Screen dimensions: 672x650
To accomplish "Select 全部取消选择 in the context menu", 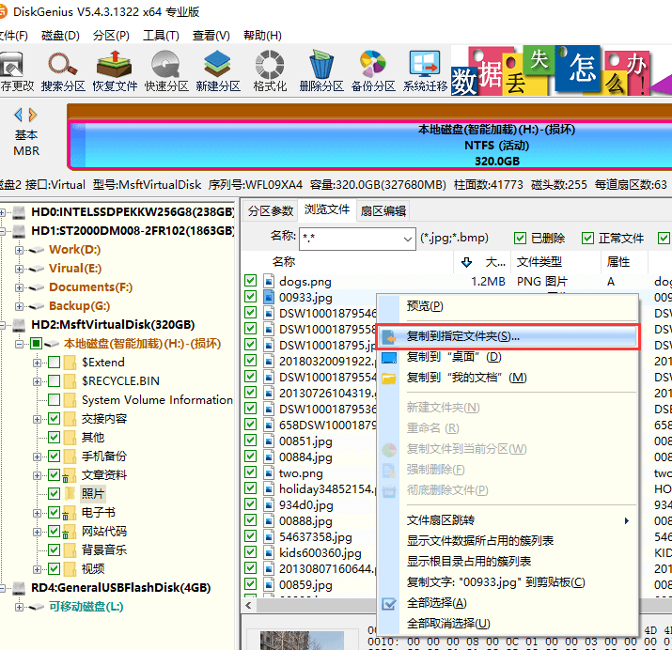I will pos(447,624).
